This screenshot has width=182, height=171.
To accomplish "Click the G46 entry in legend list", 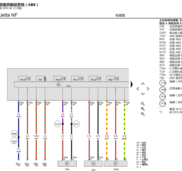I will click(171, 26).
